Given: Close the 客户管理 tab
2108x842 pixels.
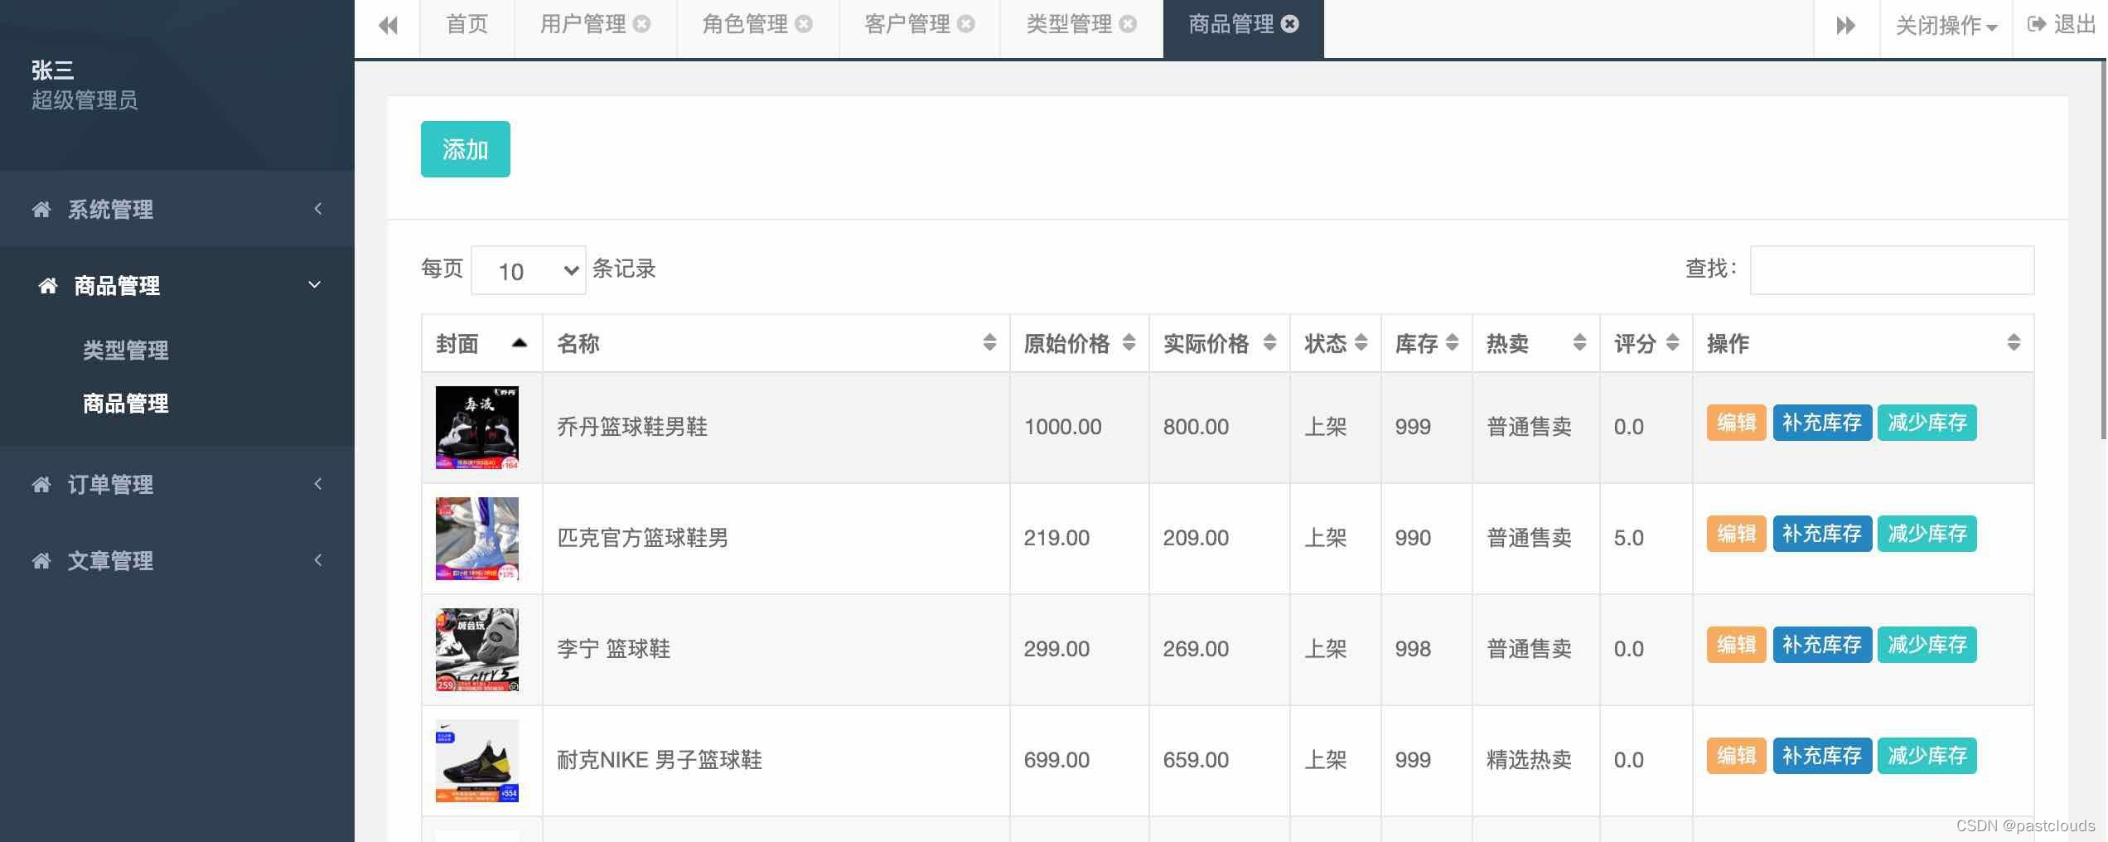Looking at the screenshot, I should coord(966,24).
